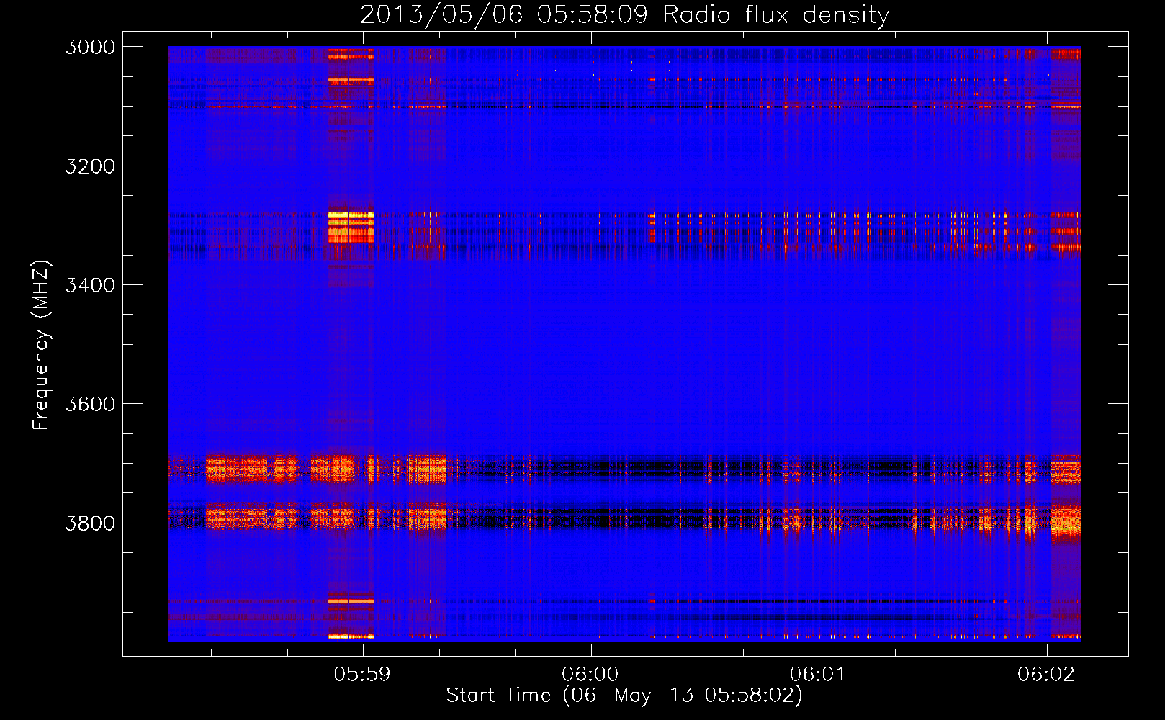Click the 3200 frequency tick label
Screen dimensions: 1165x720
click(x=90, y=166)
